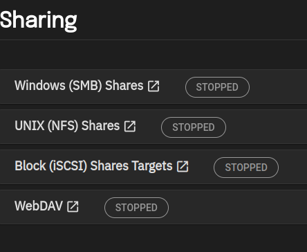The width and height of the screenshot is (307, 252).
Task: Click the Sharing page heading
Action: pyautogui.click(x=38, y=20)
